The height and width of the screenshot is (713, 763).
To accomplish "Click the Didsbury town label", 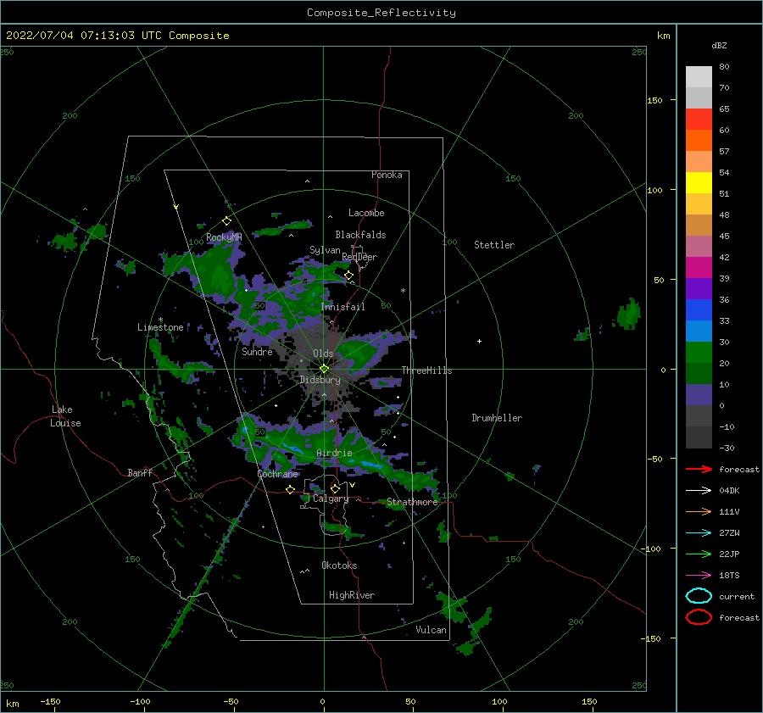I will tap(320, 380).
